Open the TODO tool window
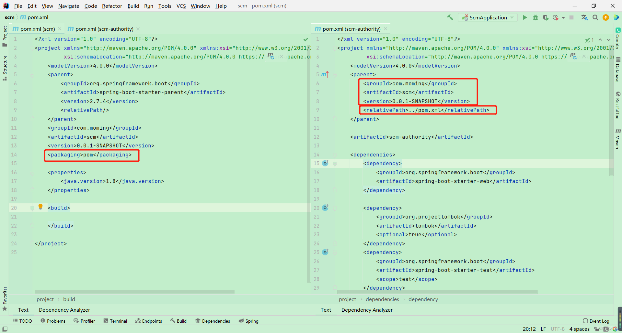This screenshot has height=333, width=622. [x=22, y=321]
